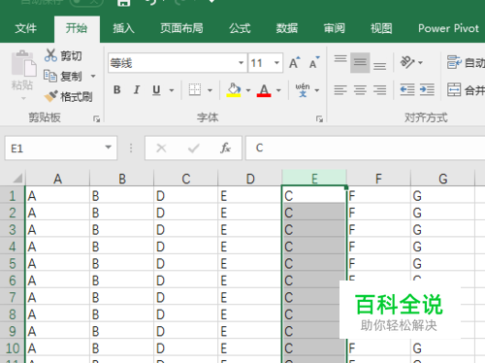
Task: Open the font name dropdown 等线
Action: point(241,63)
